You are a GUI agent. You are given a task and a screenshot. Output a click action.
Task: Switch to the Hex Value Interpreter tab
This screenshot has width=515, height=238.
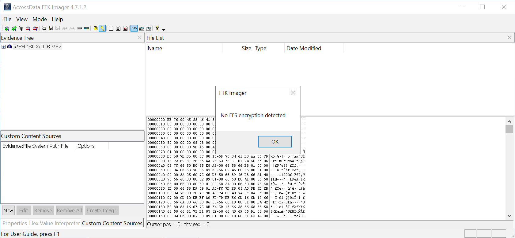[55, 223]
